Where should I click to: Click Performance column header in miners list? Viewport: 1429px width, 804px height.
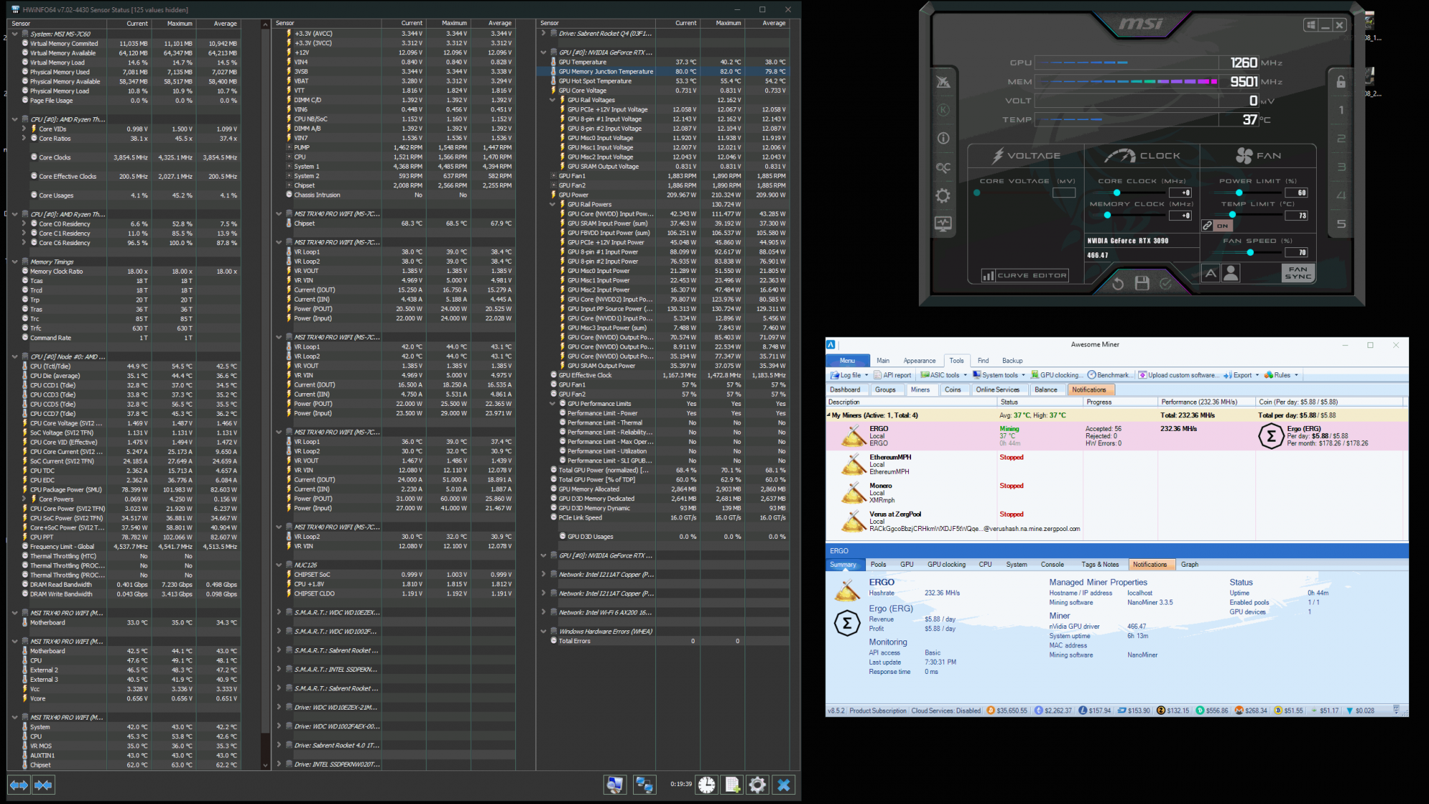(x=1206, y=402)
